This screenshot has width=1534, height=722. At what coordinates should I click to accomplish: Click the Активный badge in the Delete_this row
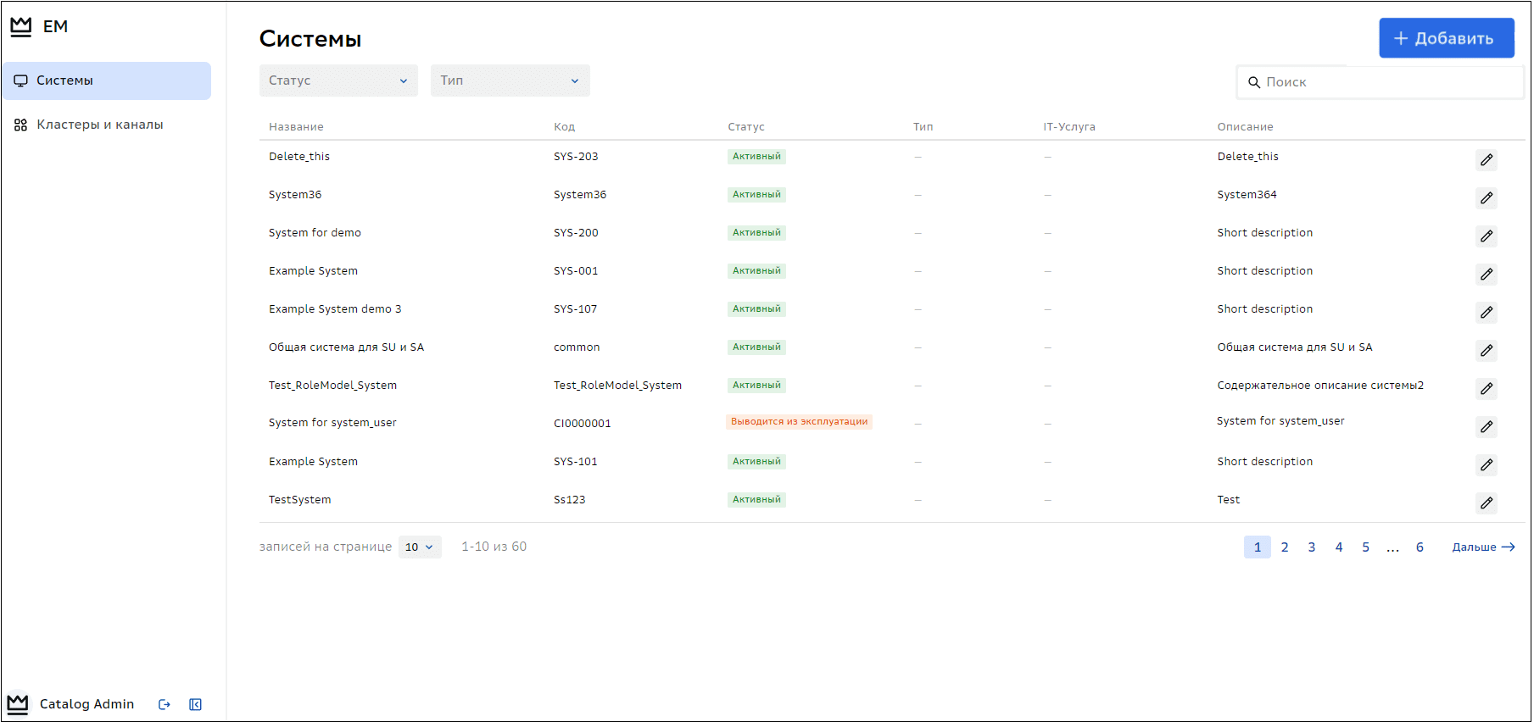tap(756, 157)
